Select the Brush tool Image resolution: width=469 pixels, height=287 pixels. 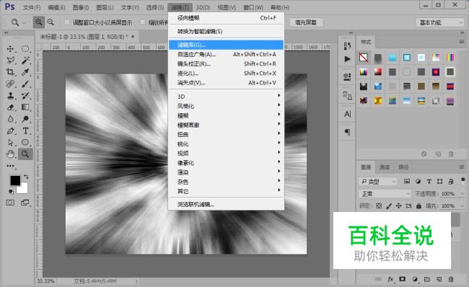click(x=25, y=84)
